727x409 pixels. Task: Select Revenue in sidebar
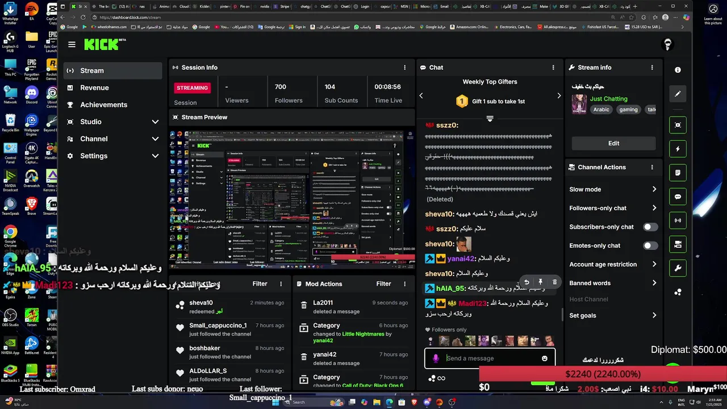tap(113, 87)
